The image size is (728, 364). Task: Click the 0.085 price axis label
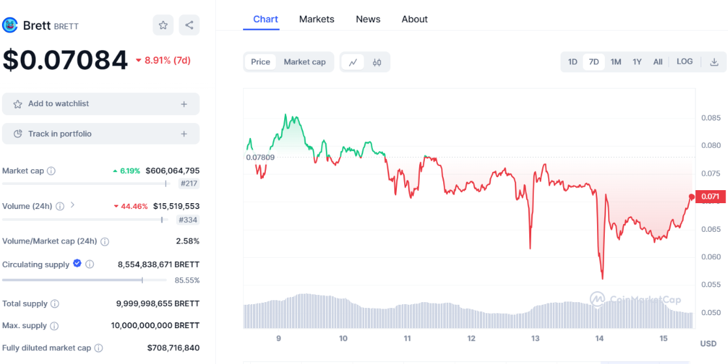[711, 118]
